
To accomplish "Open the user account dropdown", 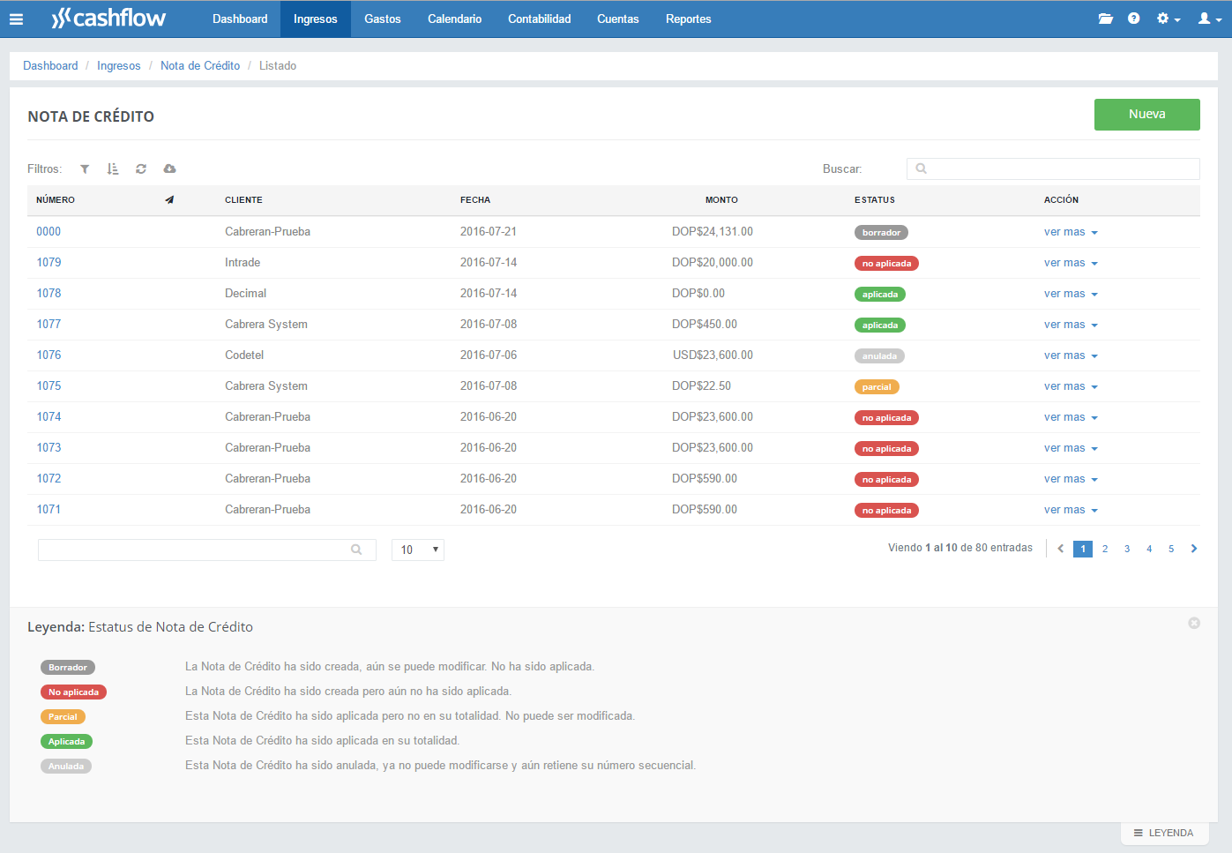I will point(1209,19).
